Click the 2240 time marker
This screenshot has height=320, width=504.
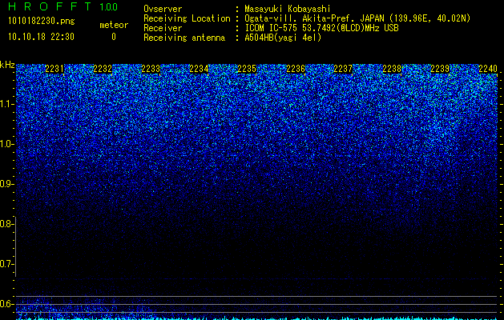point(488,69)
